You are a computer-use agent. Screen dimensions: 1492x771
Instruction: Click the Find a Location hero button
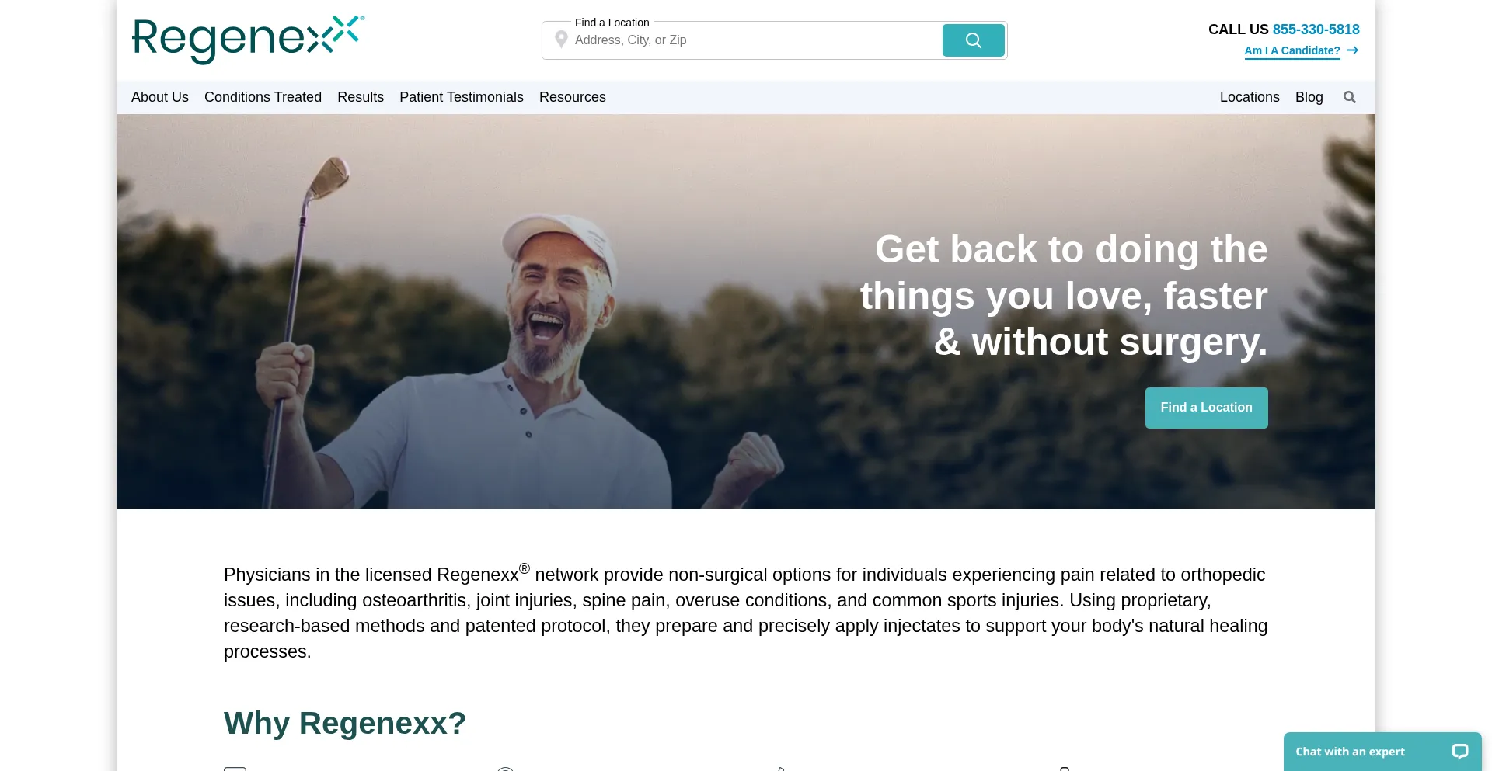(x=1206, y=408)
